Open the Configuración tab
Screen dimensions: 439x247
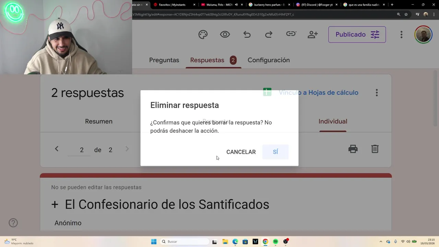[x=269, y=60]
